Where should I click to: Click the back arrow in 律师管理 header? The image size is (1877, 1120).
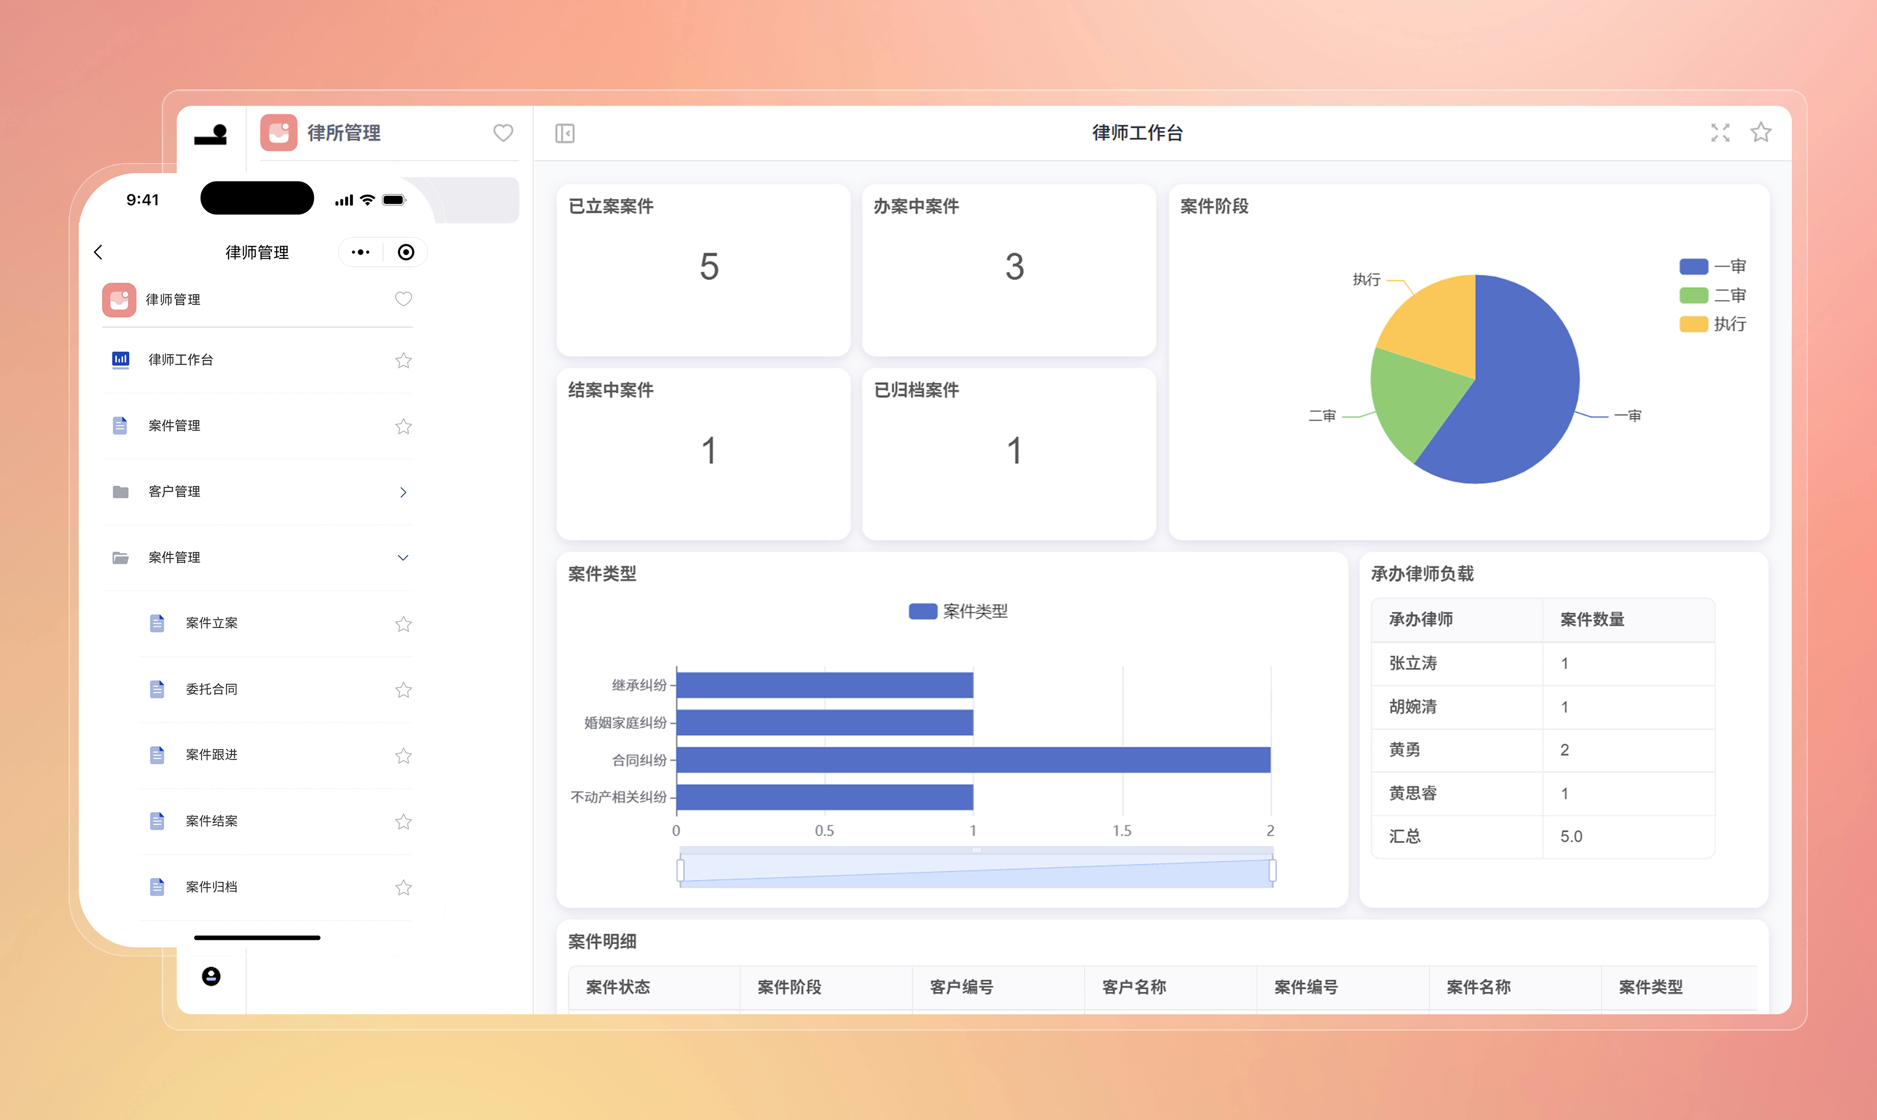(98, 251)
